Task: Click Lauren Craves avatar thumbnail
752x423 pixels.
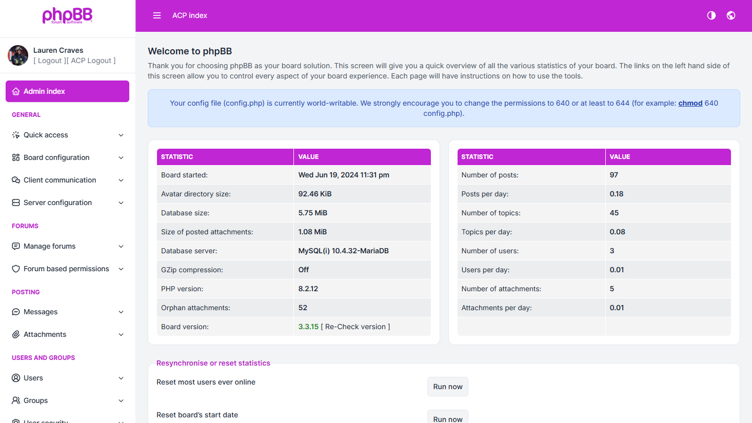Action: point(18,55)
